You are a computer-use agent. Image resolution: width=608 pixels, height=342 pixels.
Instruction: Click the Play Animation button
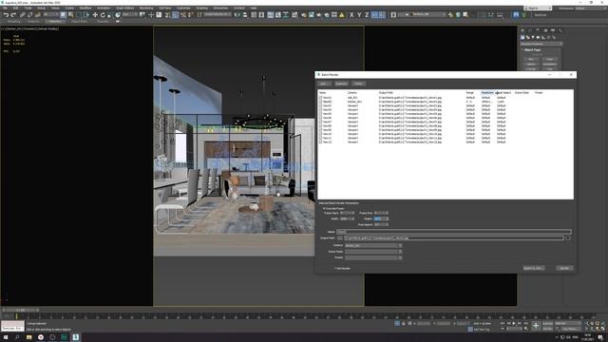[x=514, y=323]
